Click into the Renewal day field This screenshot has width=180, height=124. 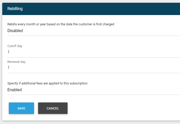coord(94,68)
